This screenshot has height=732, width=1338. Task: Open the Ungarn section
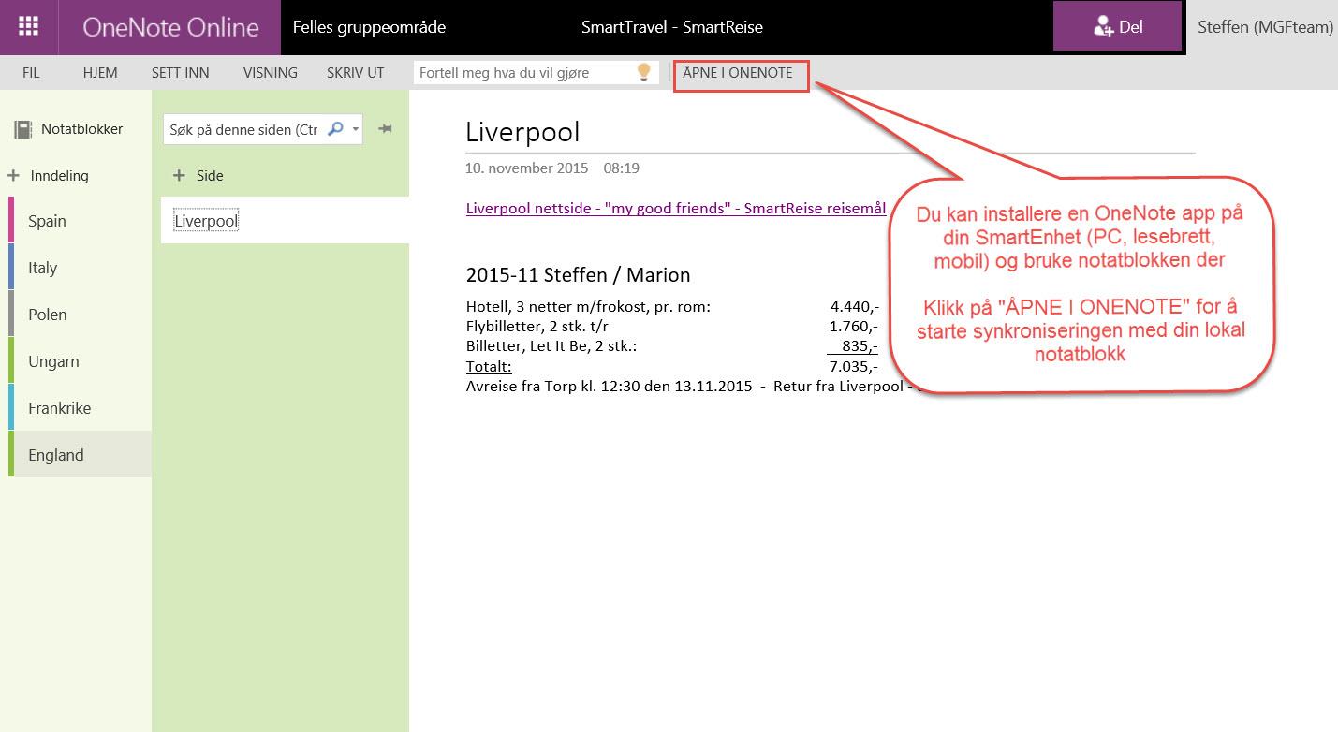pos(80,361)
